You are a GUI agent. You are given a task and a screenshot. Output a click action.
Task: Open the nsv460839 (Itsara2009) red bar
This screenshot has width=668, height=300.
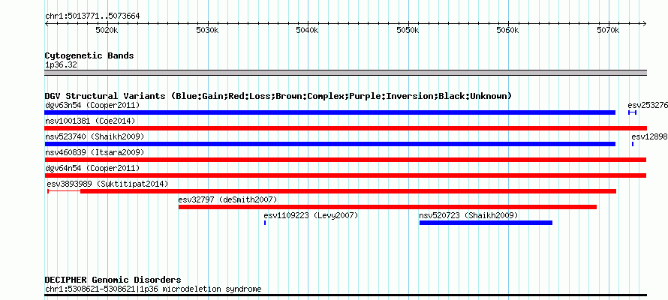(345, 160)
